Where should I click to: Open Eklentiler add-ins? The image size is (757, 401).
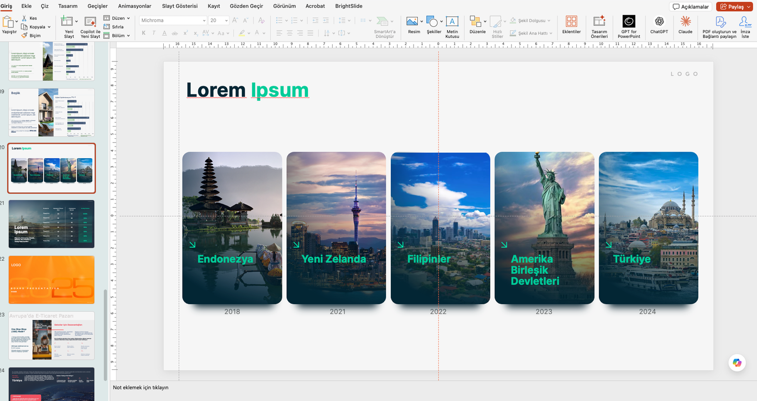coord(572,25)
